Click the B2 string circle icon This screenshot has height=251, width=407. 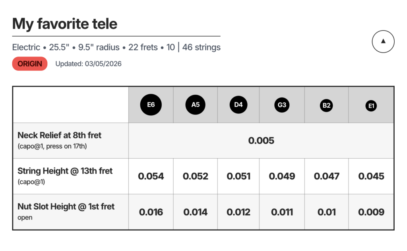(327, 105)
